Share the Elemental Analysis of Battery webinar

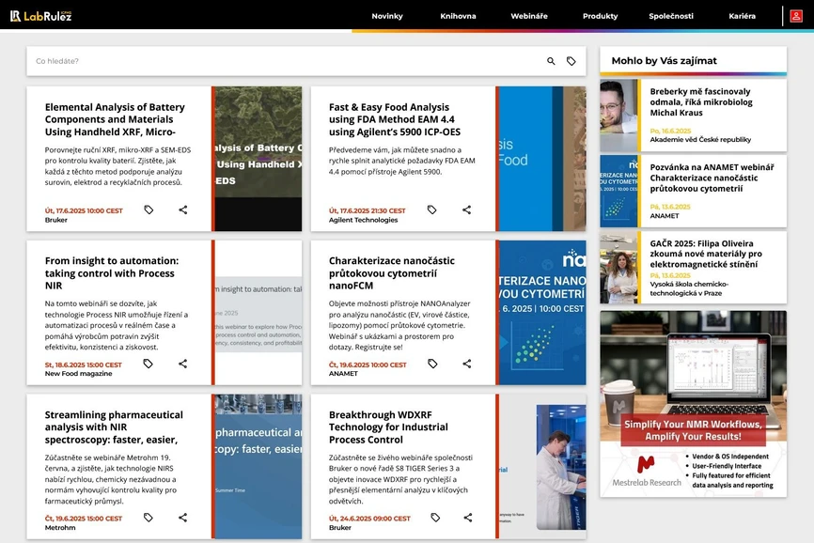pyautogui.click(x=182, y=209)
